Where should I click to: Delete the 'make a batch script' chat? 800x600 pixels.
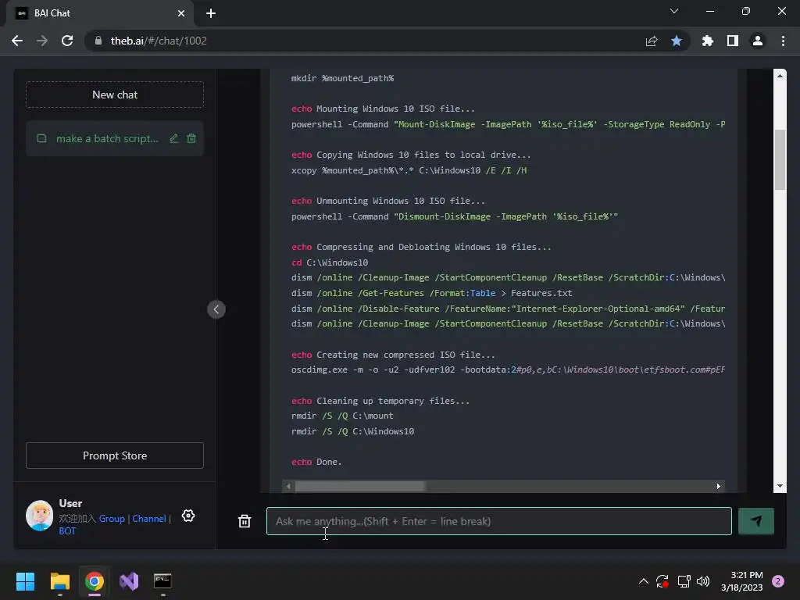coord(191,138)
